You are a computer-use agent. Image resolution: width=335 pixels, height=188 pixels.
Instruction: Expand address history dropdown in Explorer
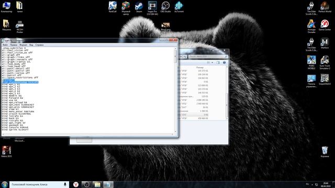(x=181, y=57)
